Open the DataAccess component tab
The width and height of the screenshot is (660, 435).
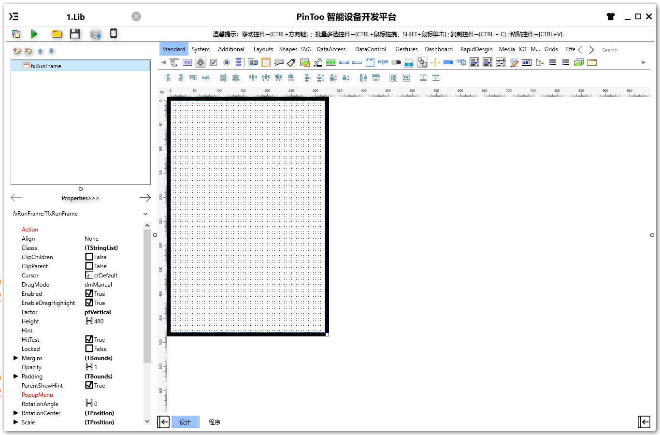point(331,49)
